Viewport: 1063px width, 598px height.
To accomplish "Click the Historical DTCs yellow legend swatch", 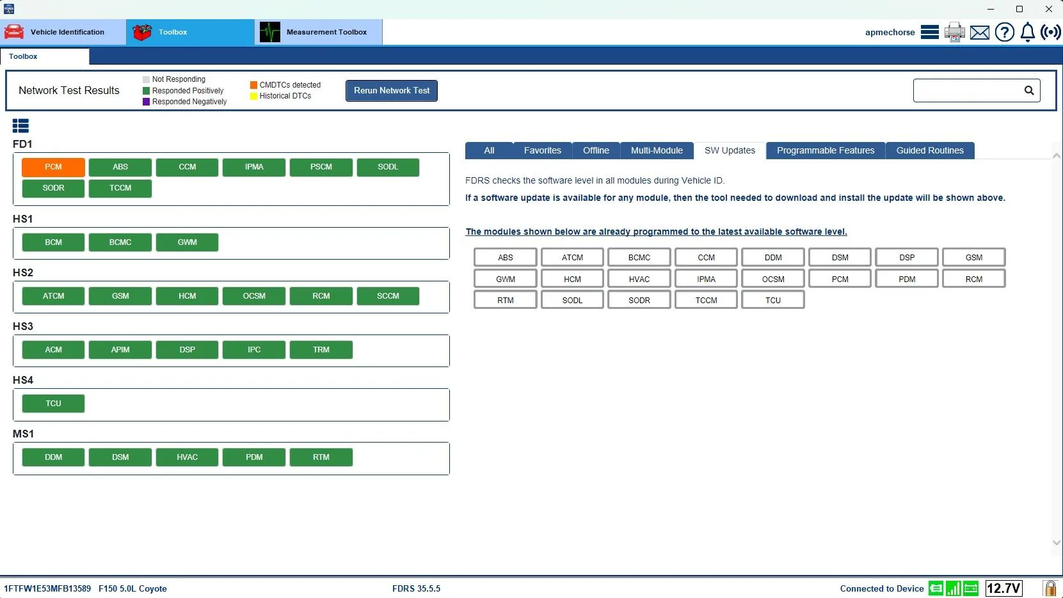I will coord(253,96).
